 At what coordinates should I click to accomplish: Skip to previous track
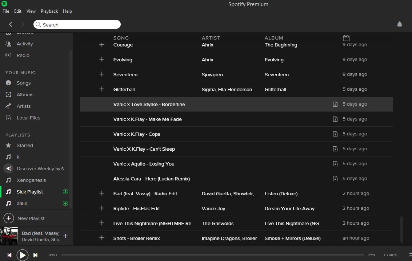pyautogui.click(x=9, y=255)
